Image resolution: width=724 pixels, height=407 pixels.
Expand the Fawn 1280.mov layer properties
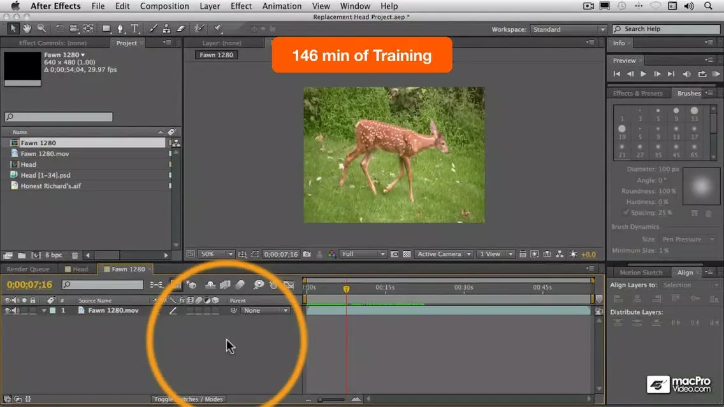click(x=44, y=311)
